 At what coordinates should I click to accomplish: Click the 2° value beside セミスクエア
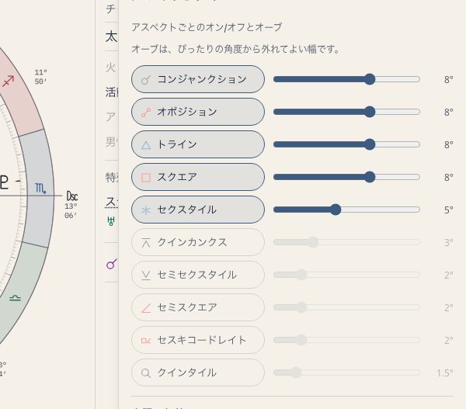pyautogui.click(x=449, y=308)
